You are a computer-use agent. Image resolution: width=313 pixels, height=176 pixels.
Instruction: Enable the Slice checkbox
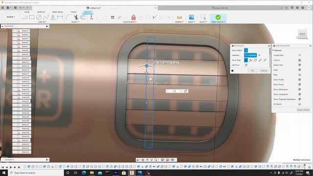coord(300,75)
